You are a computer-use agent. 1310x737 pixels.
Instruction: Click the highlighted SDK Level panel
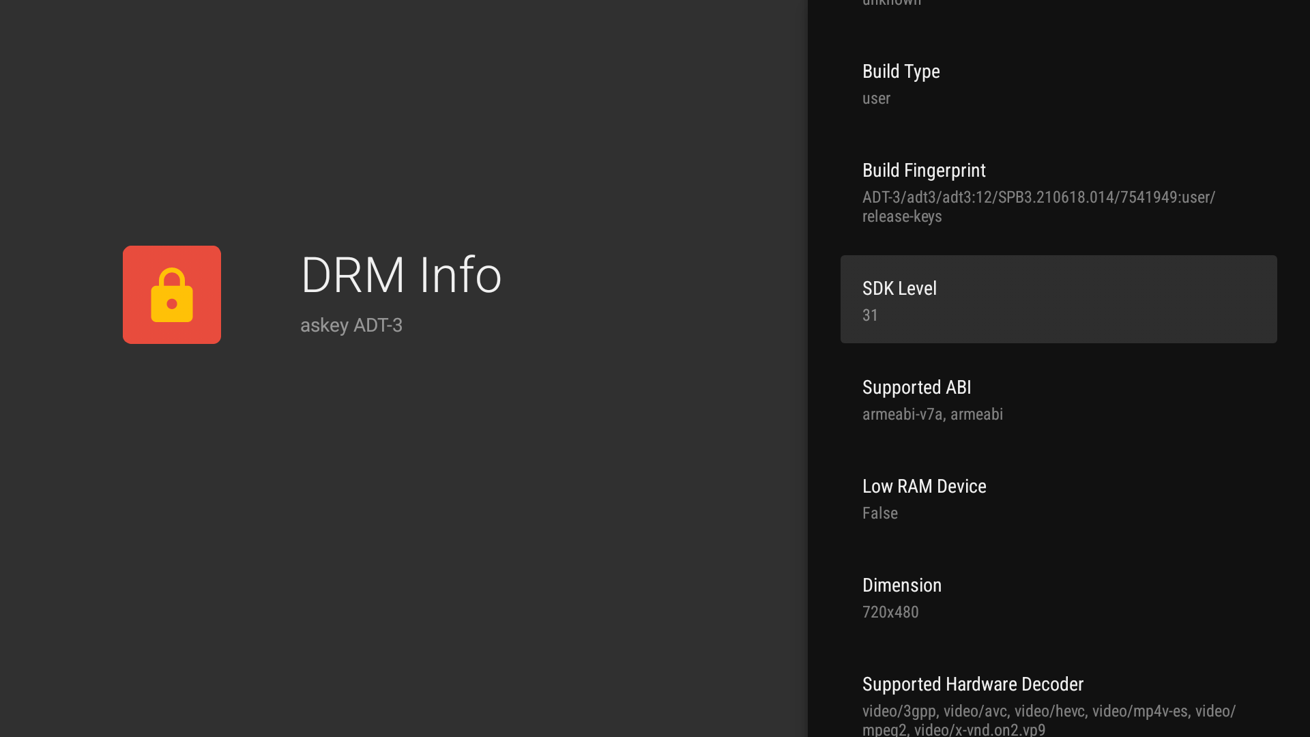coord(1058,299)
